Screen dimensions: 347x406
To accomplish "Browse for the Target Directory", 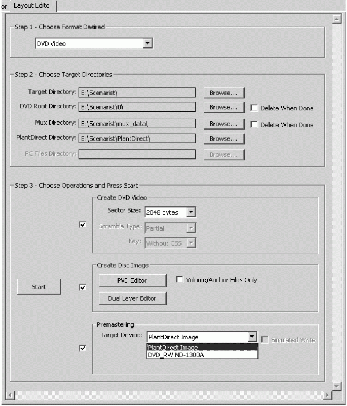I will point(224,93).
